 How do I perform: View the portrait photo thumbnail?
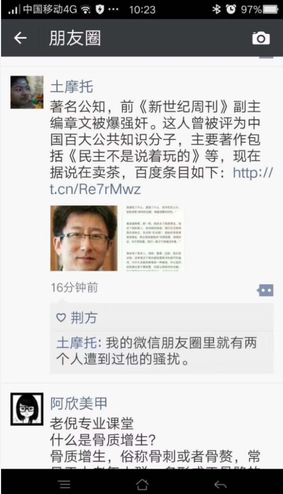click(x=84, y=238)
